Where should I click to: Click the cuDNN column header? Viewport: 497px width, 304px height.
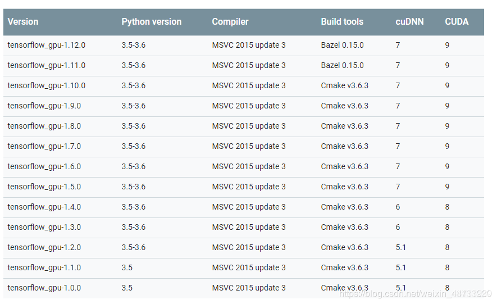click(x=409, y=21)
